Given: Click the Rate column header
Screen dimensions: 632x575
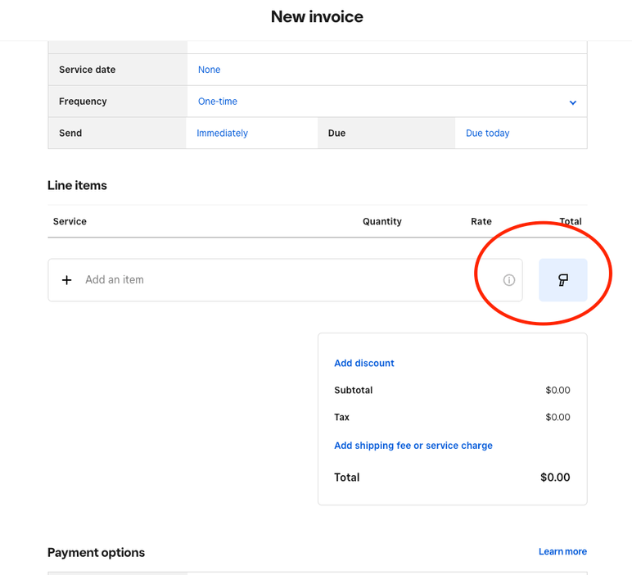Looking at the screenshot, I should [x=481, y=221].
